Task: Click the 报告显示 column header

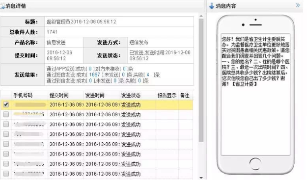Action: (x=167, y=95)
